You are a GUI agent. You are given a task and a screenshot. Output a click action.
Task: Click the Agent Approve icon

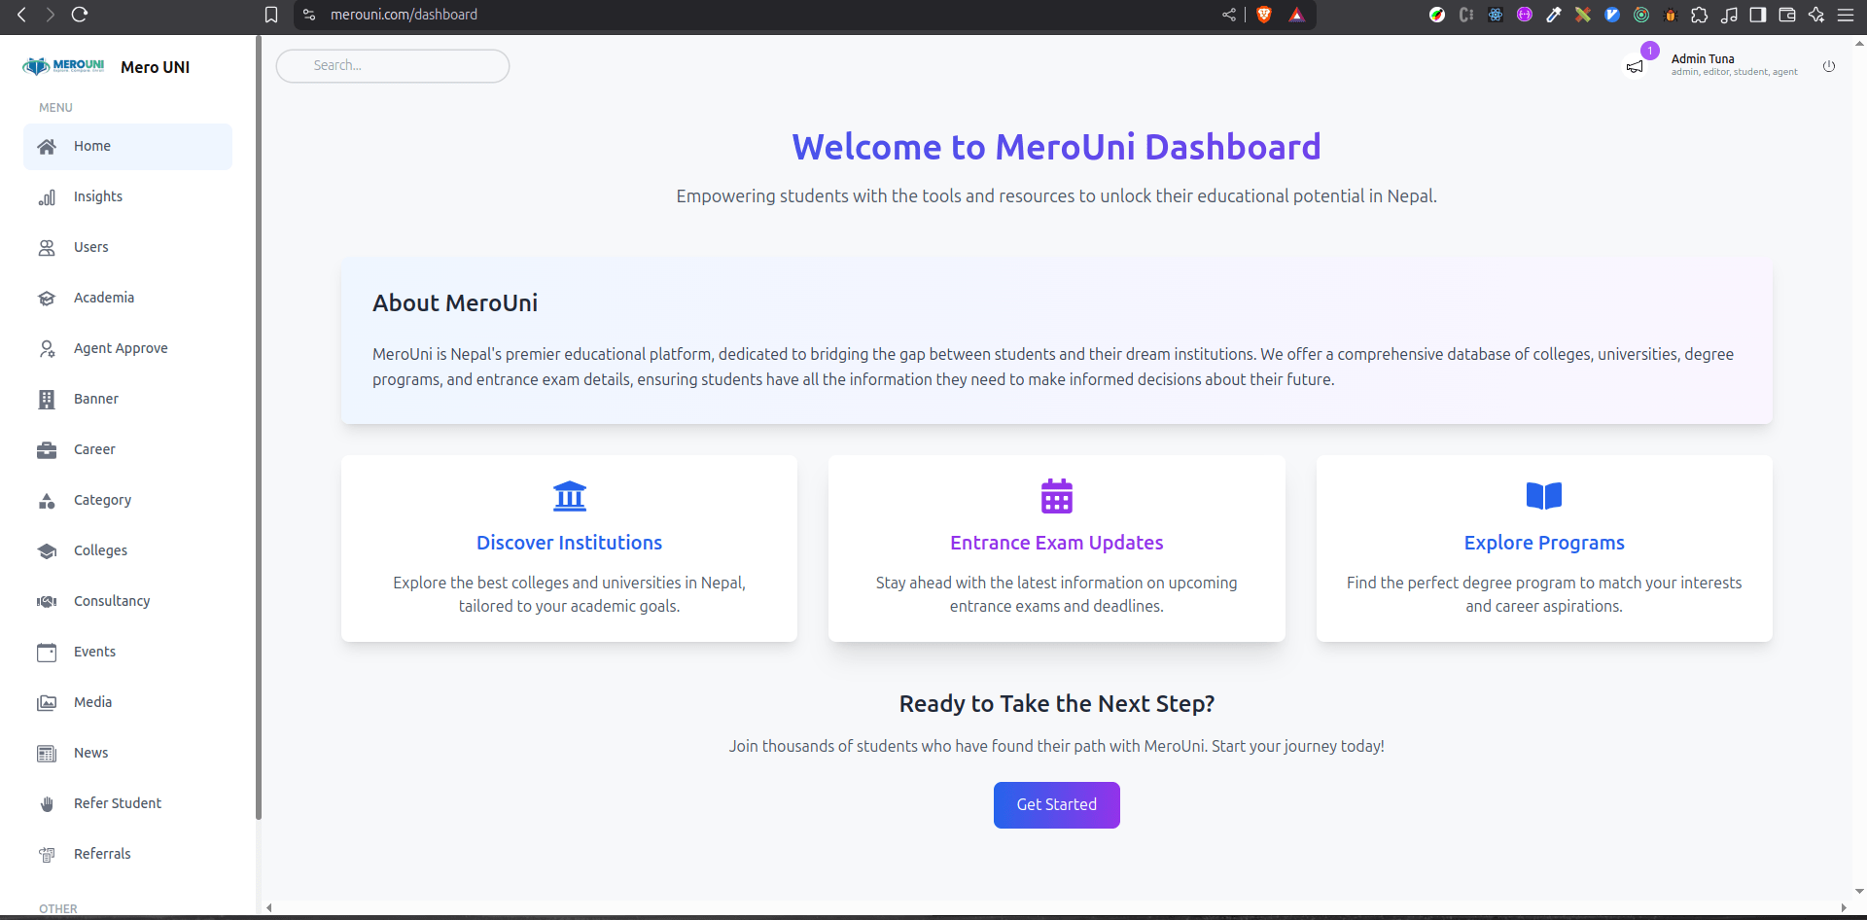click(46, 348)
